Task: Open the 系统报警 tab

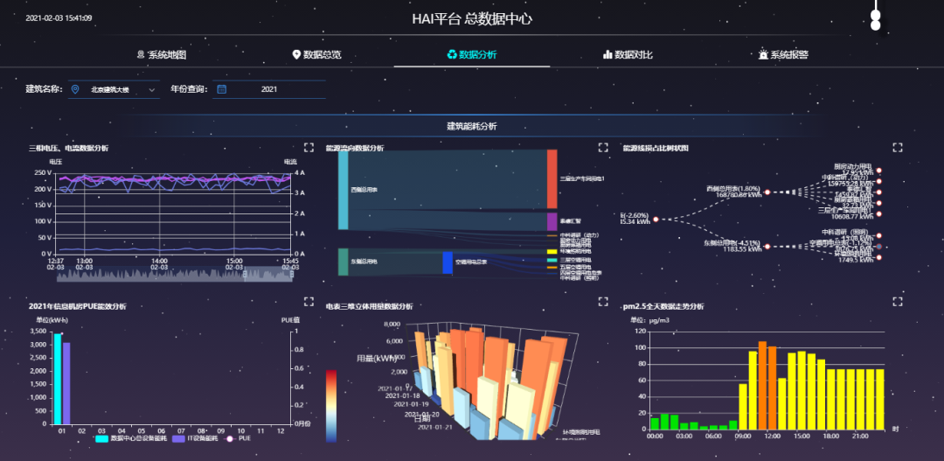Action: point(782,54)
